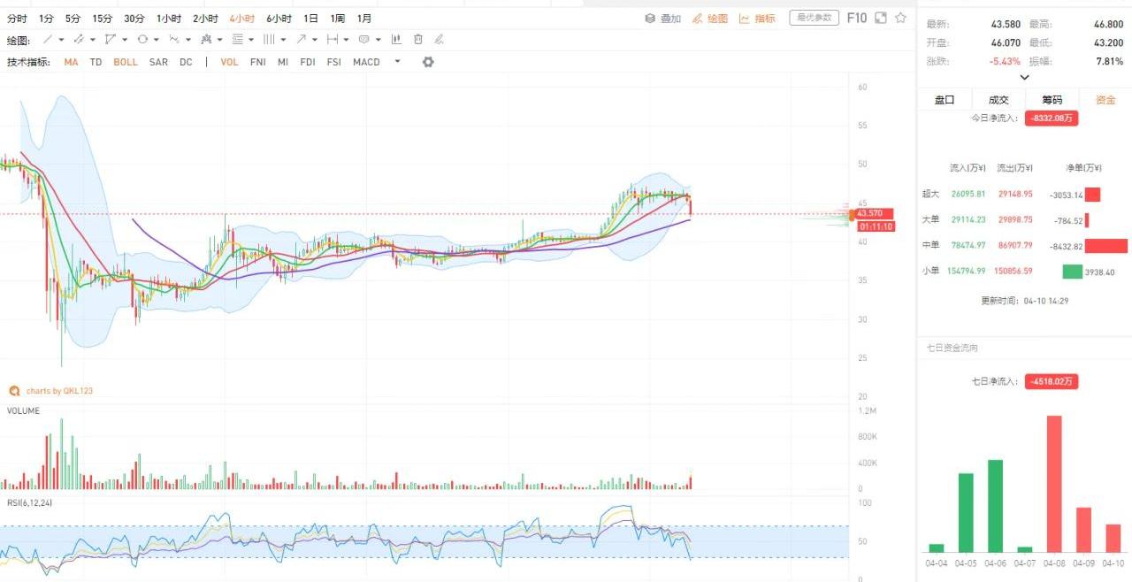This screenshot has width=1132, height=582.
Task: Click the 叠加 overlay button
Action: pyautogui.click(x=663, y=19)
